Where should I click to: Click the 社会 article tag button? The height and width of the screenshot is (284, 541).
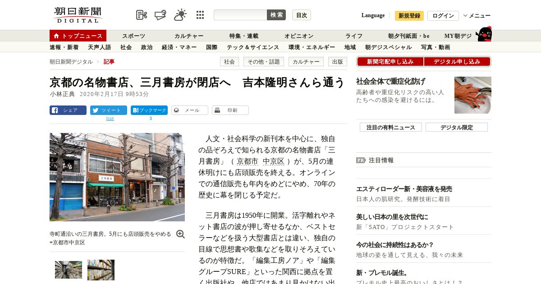coord(229,62)
